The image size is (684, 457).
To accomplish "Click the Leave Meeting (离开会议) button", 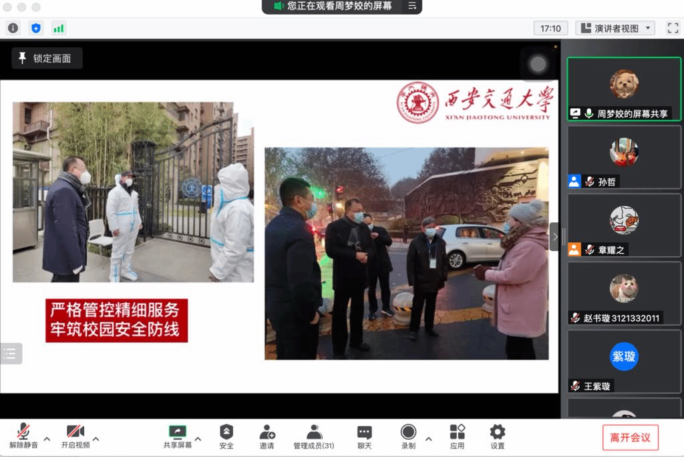I will (x=630, y=438).
